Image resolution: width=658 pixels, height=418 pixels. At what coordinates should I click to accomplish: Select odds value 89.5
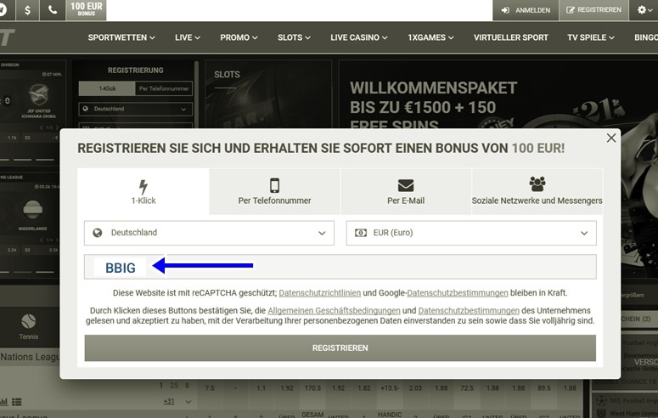(544, 388)
